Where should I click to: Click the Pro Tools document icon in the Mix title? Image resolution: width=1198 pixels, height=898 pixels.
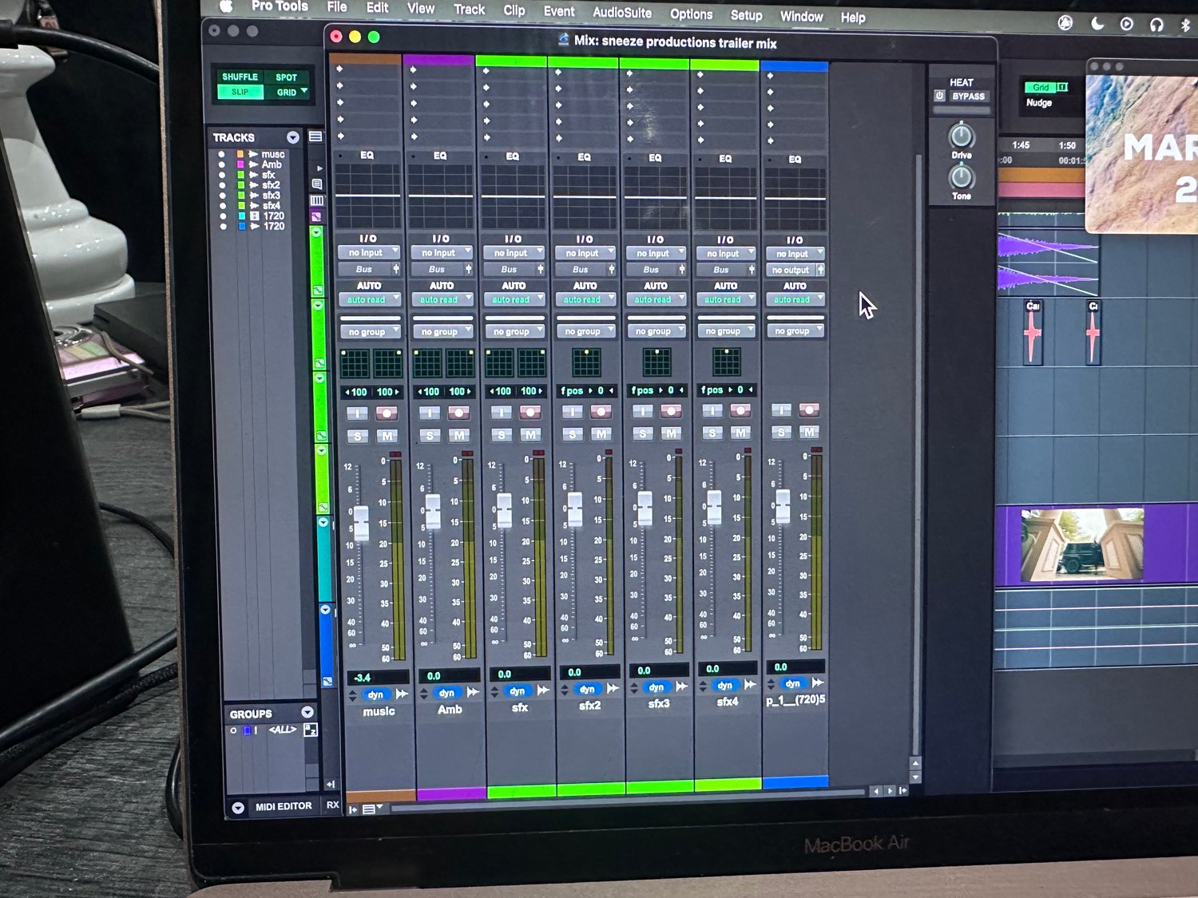tap(563, 39)
